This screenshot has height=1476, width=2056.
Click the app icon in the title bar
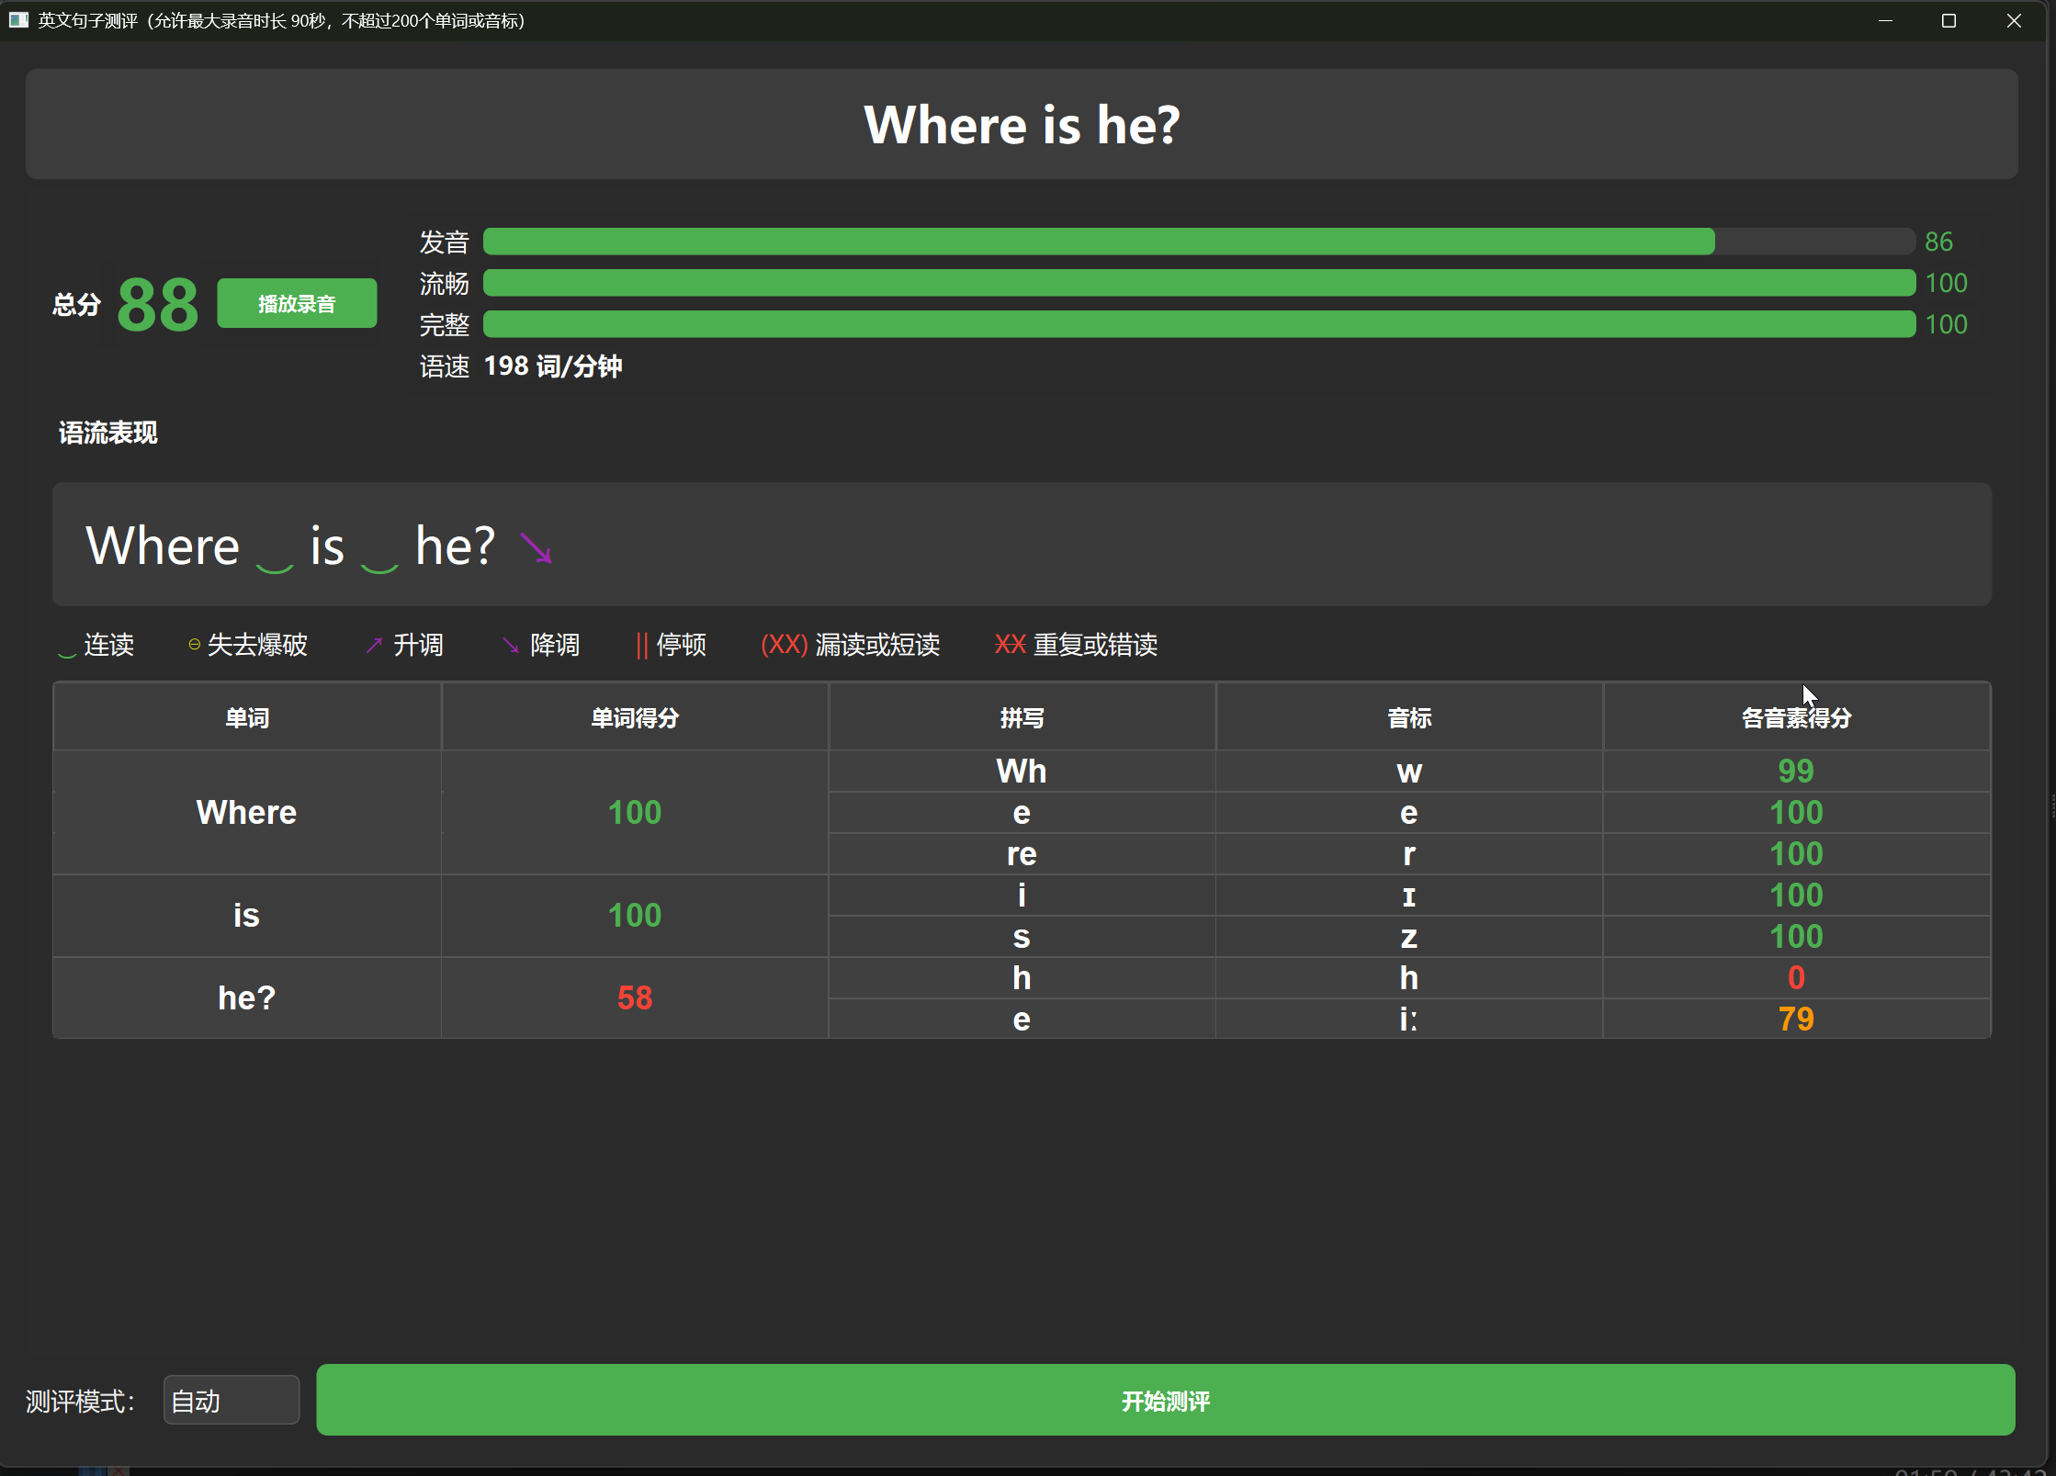click(x=17, y=20)
